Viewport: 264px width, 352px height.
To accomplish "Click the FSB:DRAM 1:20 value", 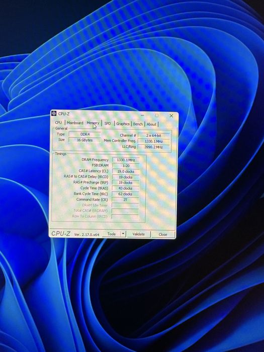I will [x=126, y=165].
